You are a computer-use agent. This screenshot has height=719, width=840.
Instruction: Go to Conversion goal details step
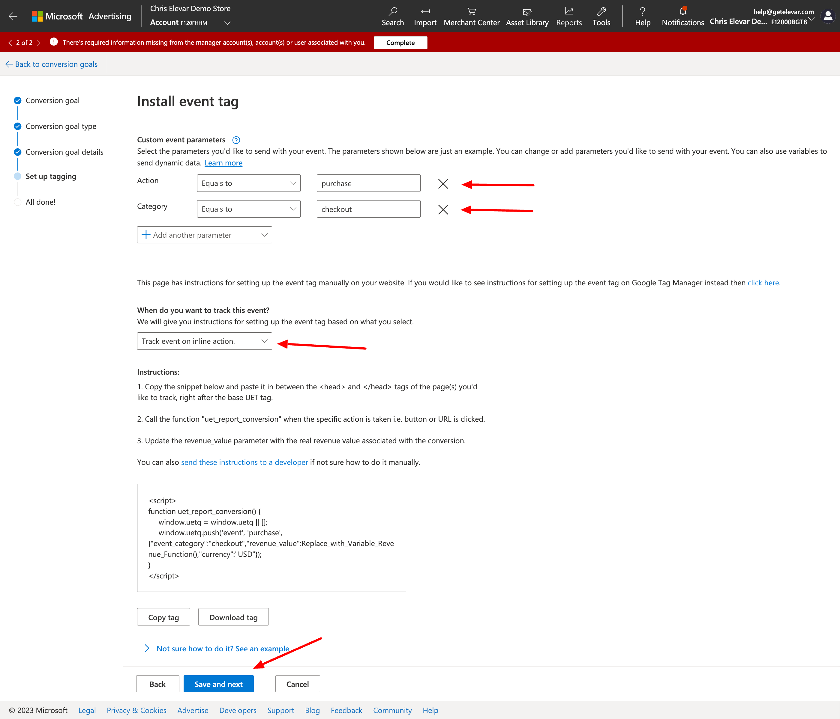tap(64, 152)
